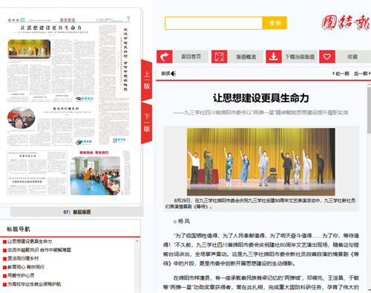Click the 朗读 read-aloud label

(x=165, y=74)
